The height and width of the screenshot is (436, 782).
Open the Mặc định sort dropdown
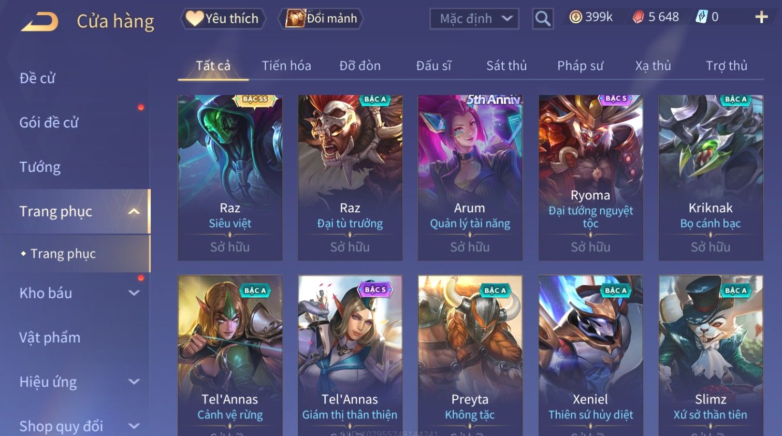474,19
